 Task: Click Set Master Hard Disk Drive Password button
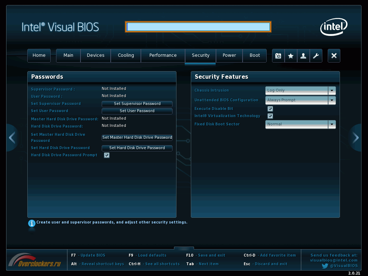137,138
